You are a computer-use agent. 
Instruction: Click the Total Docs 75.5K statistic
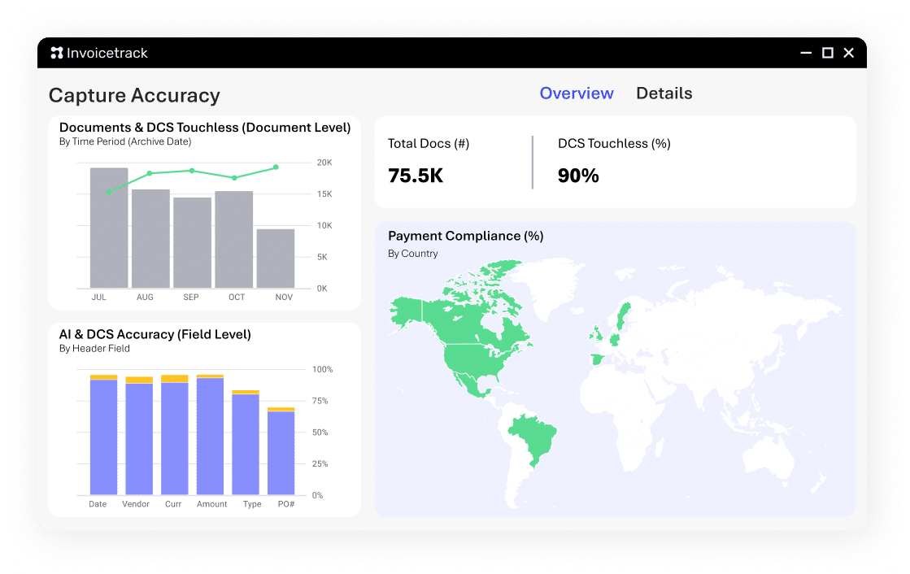pyautogui.click(x=416, y=176)
